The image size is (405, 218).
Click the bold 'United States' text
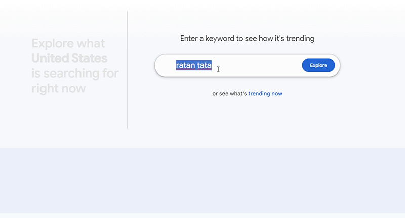coord(69,58)
